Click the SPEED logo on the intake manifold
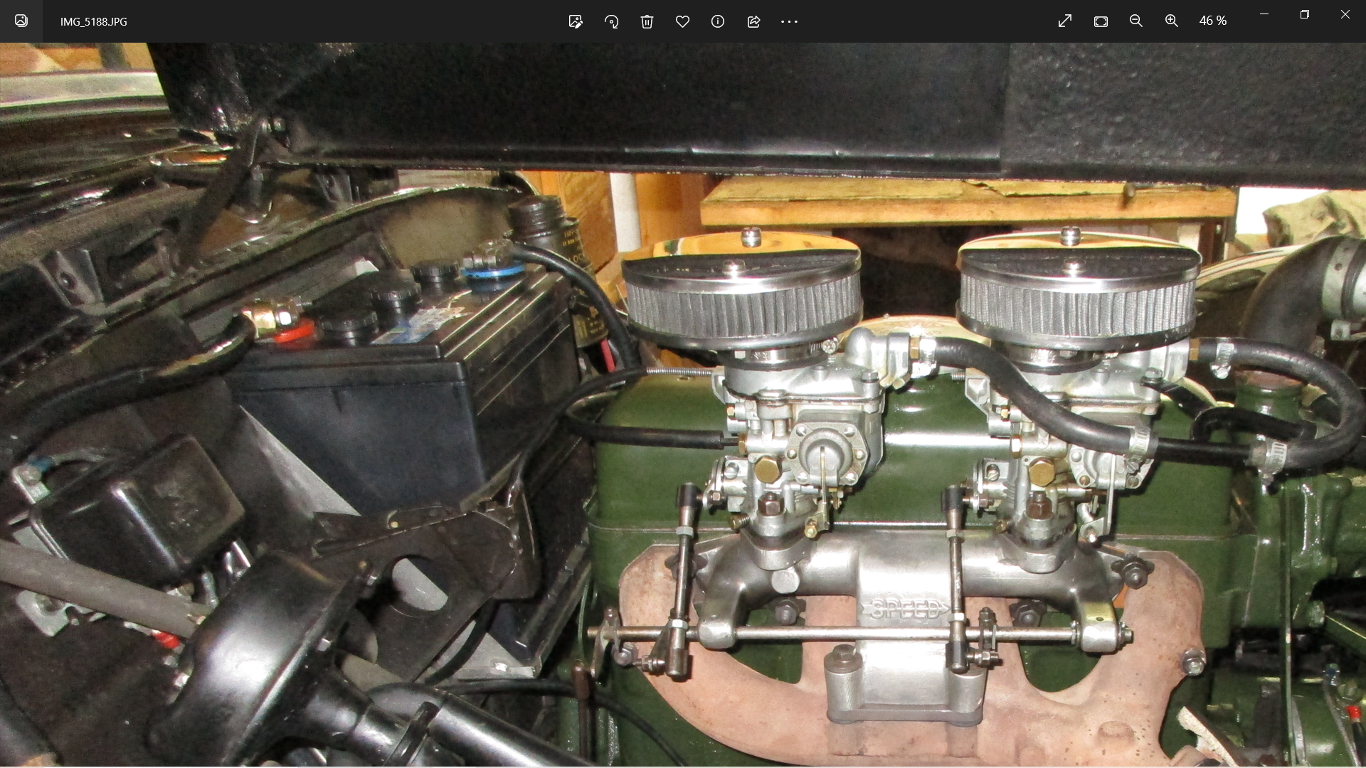Image resolution: width=1366 pixels, height=768 pixels. click(906, 609)
